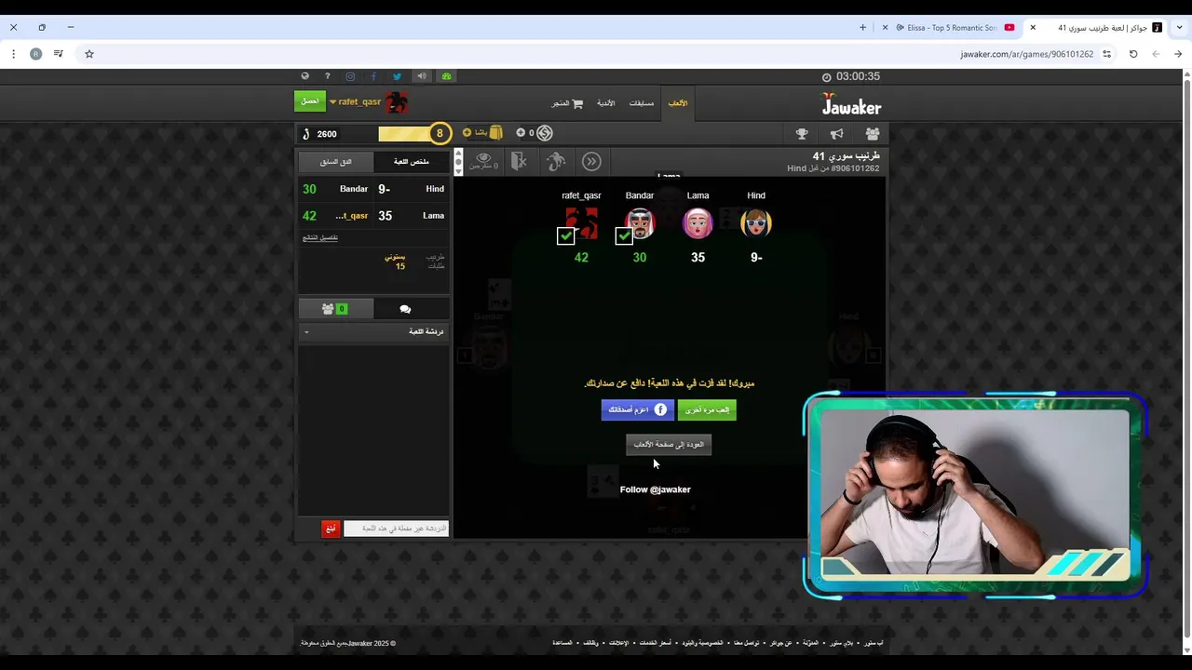1192x670 pixels.
Task: Open the help link in the footer
Action: pos(562,643)
